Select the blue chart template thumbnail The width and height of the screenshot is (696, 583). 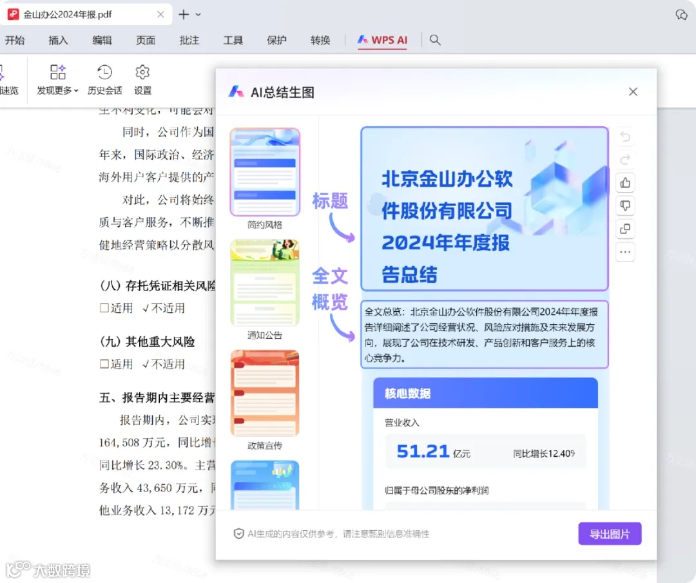pos(265,485)
